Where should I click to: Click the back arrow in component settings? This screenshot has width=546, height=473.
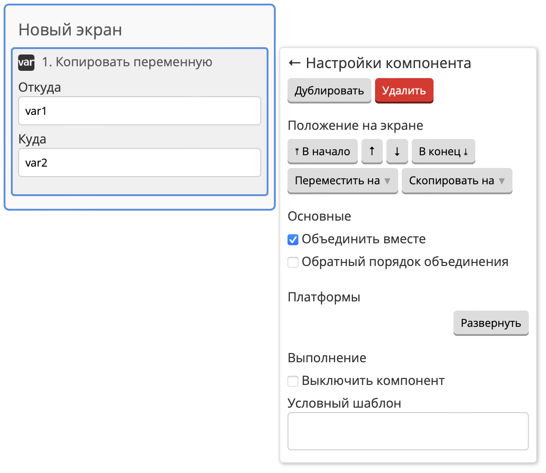pos(295,64)
